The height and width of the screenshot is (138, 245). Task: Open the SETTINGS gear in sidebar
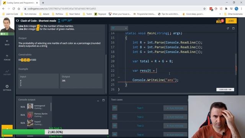7,88
